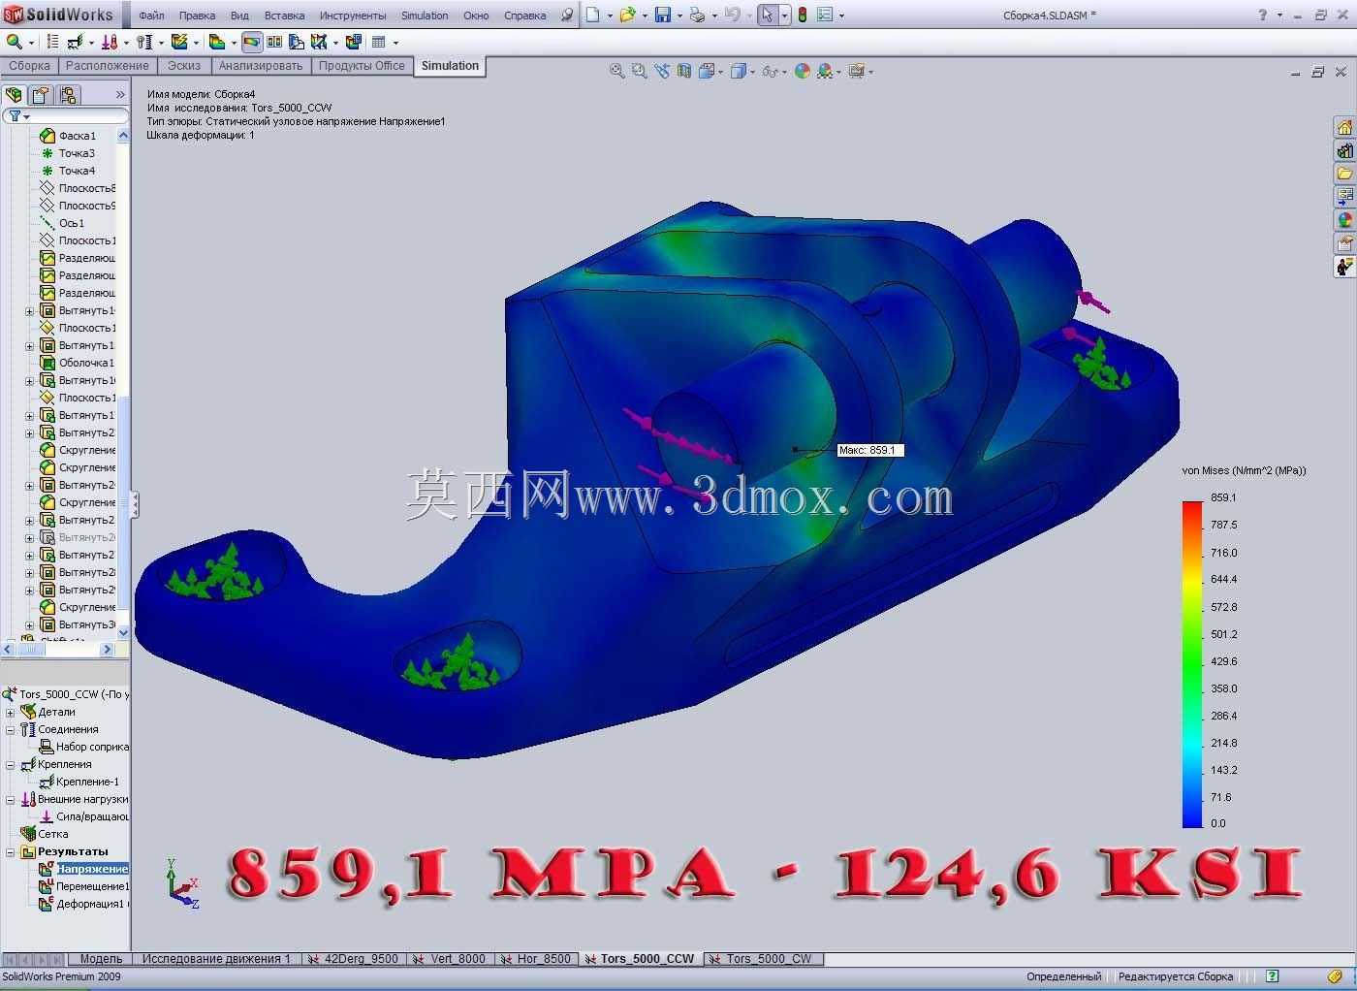The image size is (1357, 991).
Task: Toggle the Select arrow tool
Action: tap(768, 15)
